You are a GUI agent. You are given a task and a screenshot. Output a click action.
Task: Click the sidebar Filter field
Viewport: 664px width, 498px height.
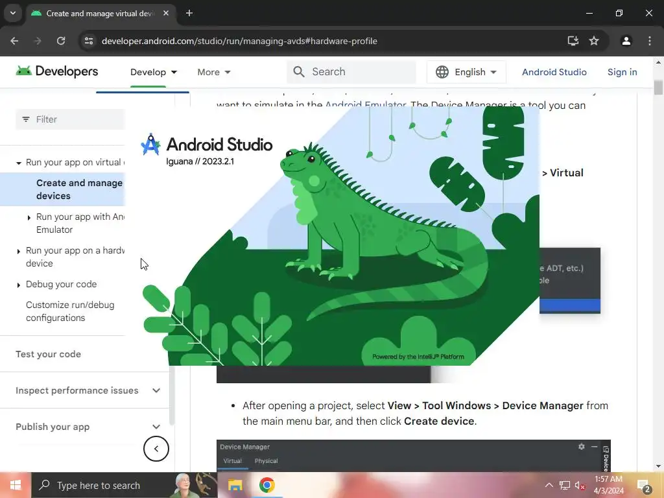tap(70, 119)
